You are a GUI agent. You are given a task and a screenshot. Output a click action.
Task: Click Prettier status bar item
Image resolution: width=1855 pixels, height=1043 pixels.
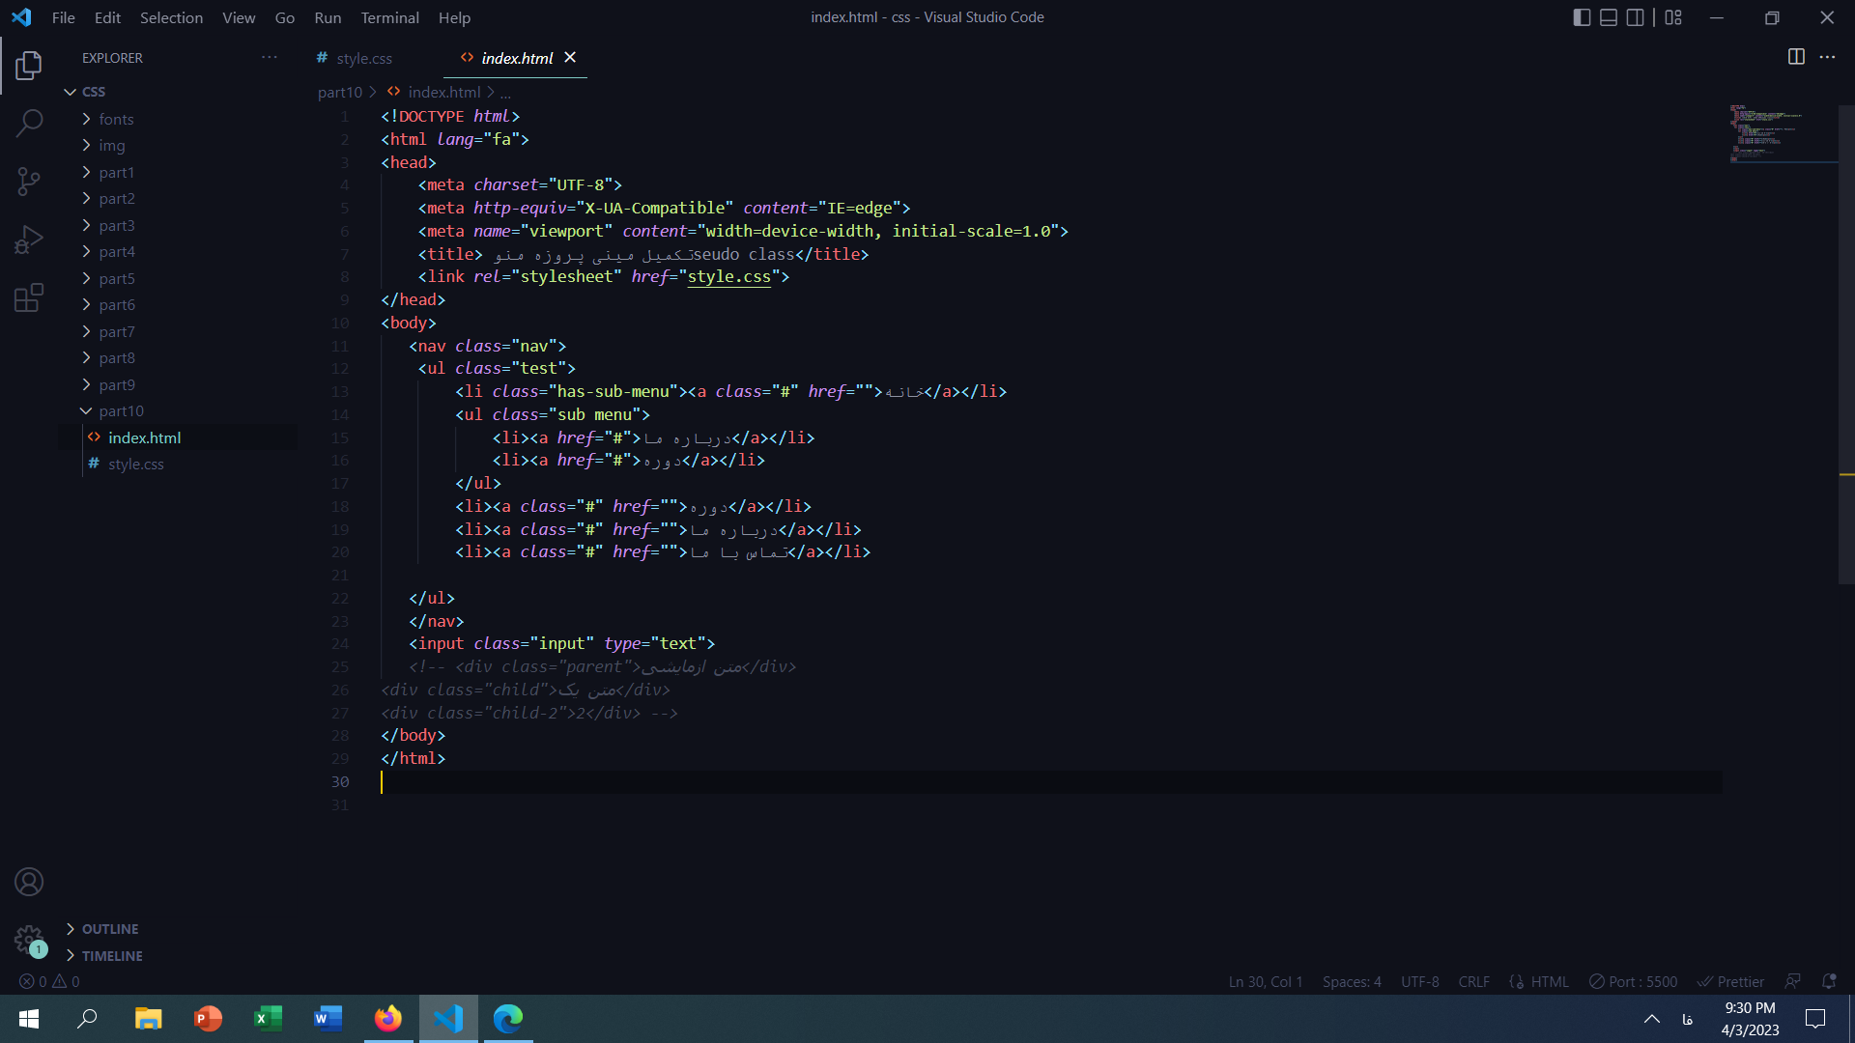pos(1730,981)
